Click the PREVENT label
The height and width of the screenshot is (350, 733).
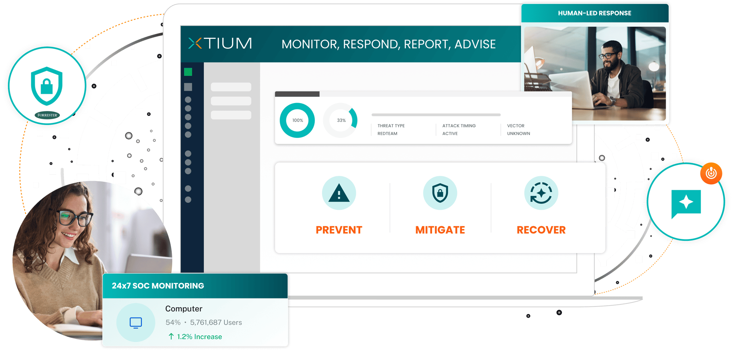coord(339,230)
